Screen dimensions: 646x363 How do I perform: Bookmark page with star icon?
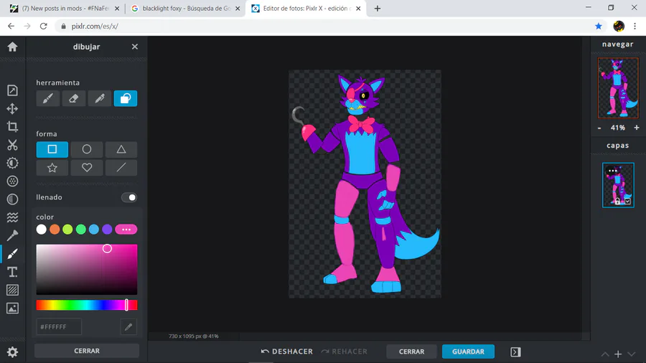click(x=599, y=26)
